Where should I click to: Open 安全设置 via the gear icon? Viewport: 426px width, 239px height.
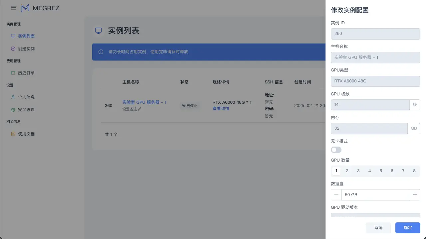pos(13,109)
